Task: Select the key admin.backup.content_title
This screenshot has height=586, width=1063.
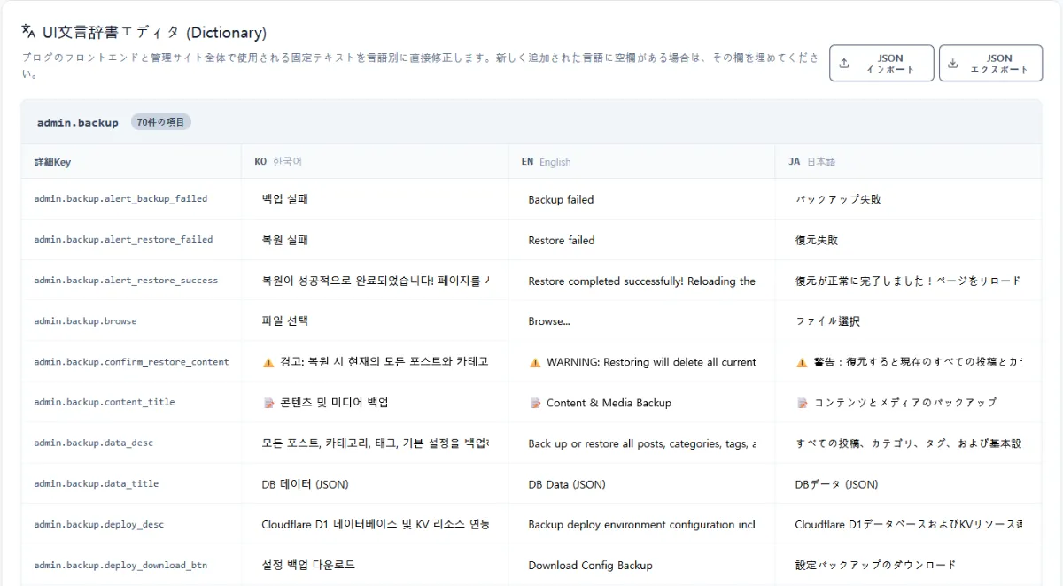Action: tap(105, 403)
